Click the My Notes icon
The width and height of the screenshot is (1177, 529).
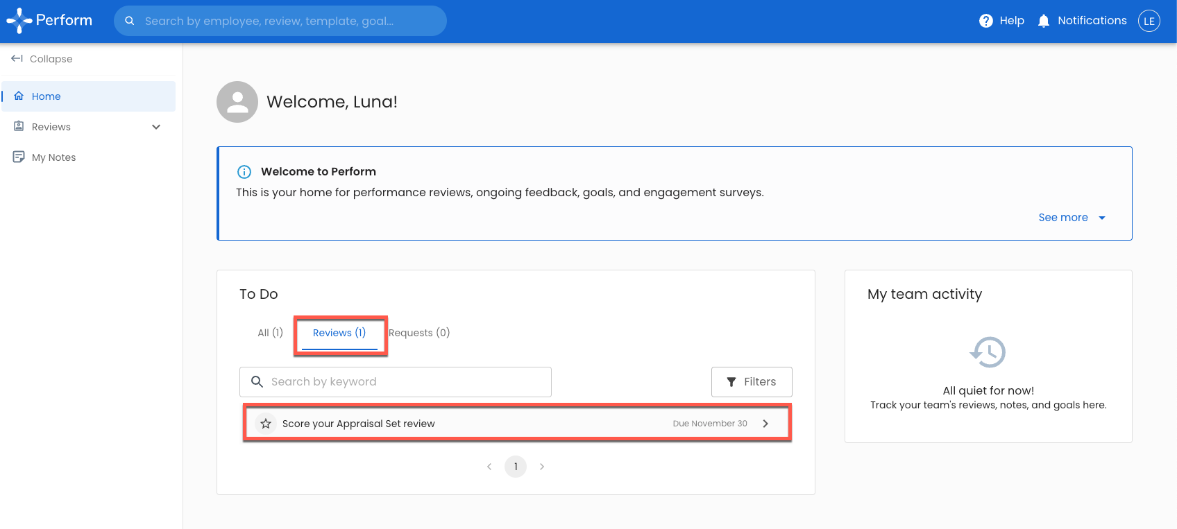(19, 157)
